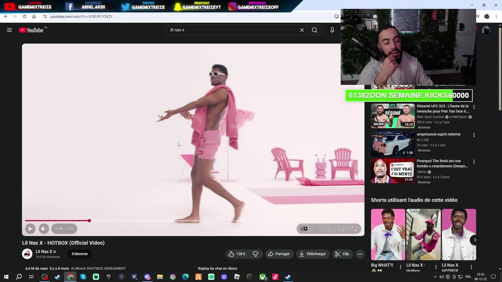This screenshot has width=502, height=282.
Task: Open the 'Big WHAT?!' short
Action: 388,235
